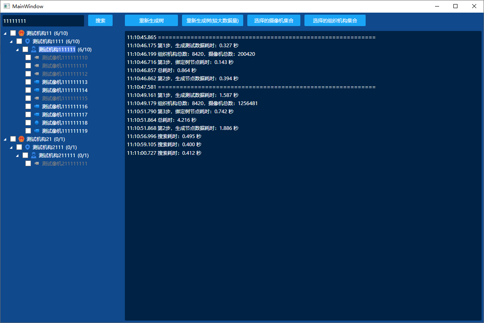
Task: Check the box for 测试机构21
Action: (13, 139)
